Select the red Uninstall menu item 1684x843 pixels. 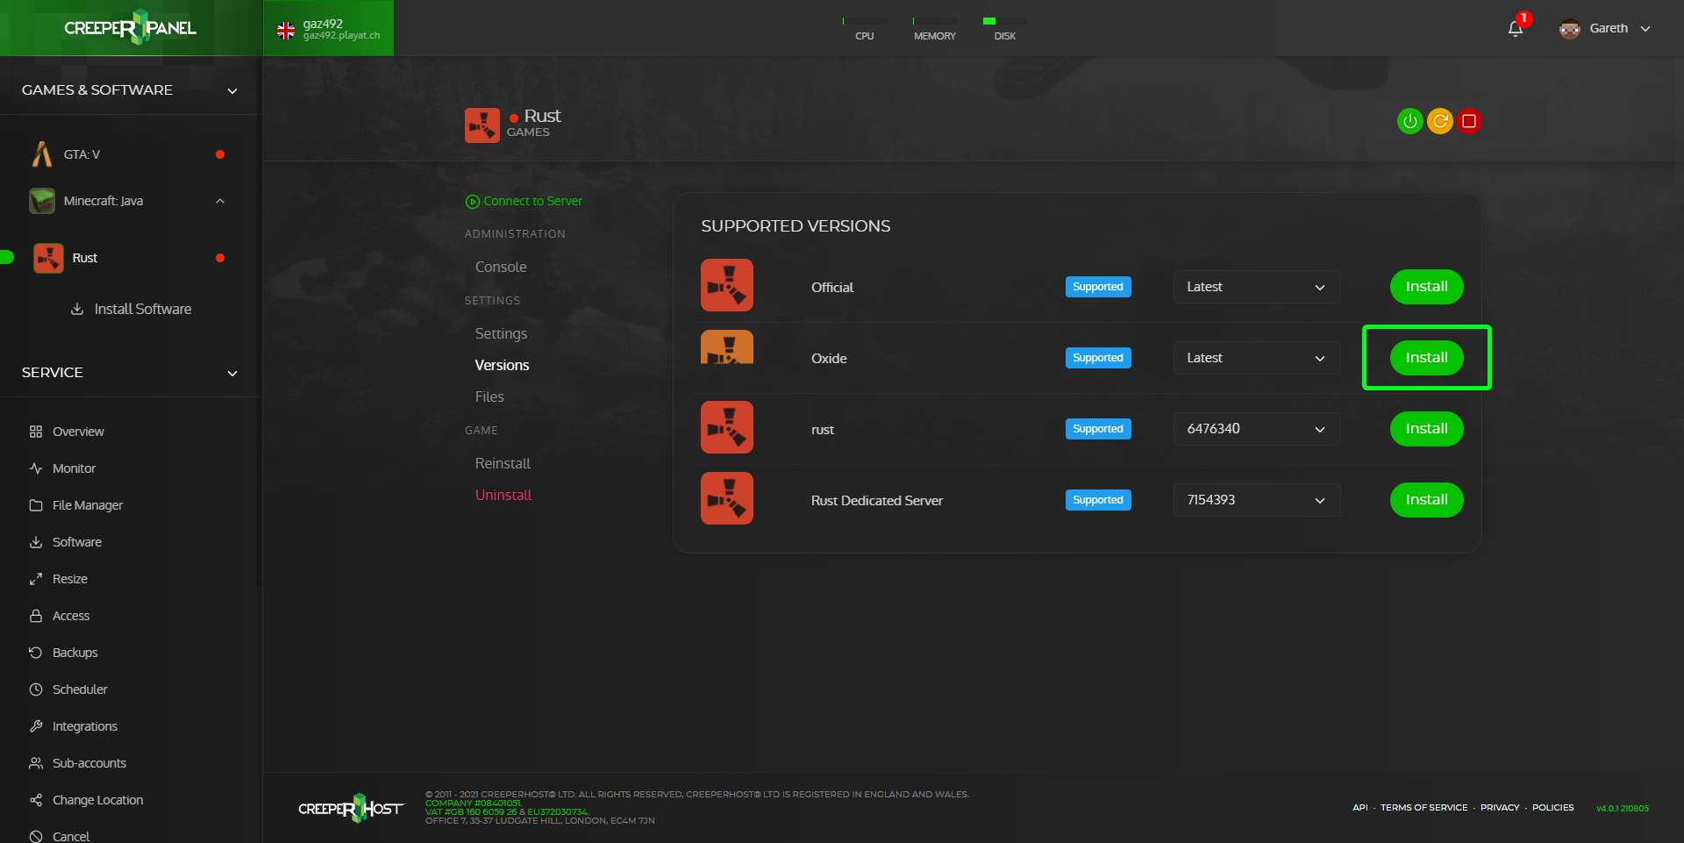(x=503, y=495)
